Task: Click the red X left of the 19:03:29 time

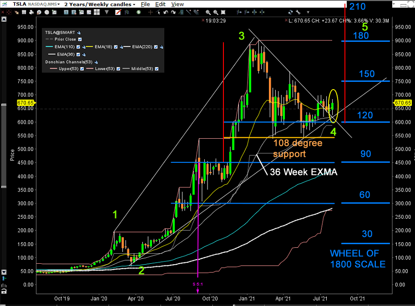Action: (203, 20)
